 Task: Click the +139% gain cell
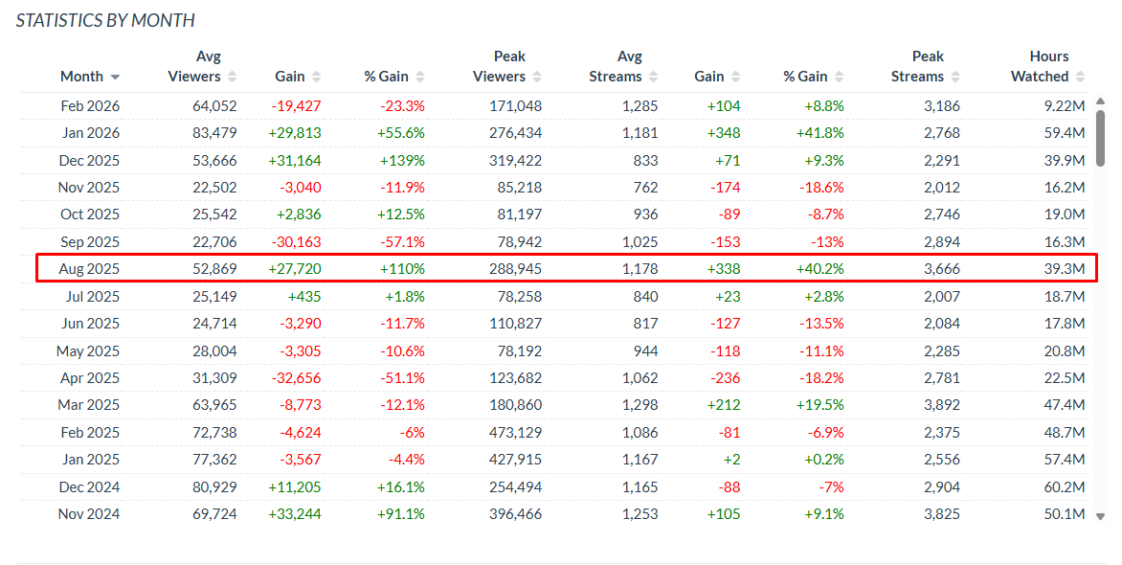[403, 161]
